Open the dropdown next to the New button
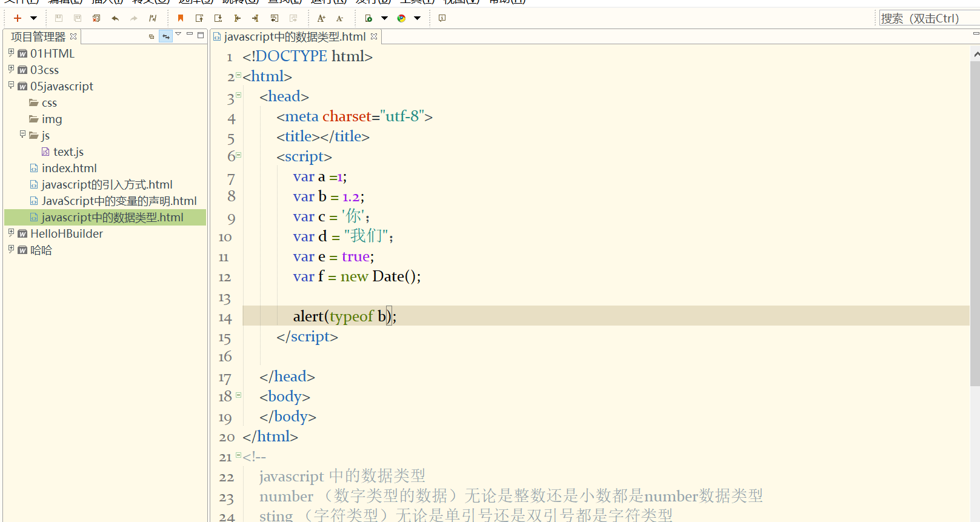The width and height of the screenshot is (980, 522). (x=33, y=18)
